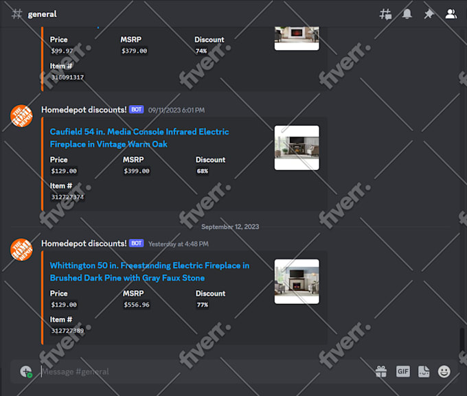Click the Yesterday at 4:48 PM timestamp
Screen dimensions: 467x396
click(x=179, y=244)
